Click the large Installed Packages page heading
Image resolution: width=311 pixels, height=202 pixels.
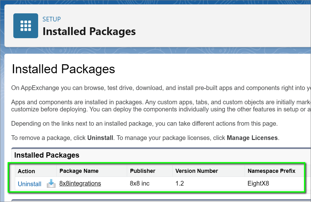pyautogui.click(x=63, y=69)
